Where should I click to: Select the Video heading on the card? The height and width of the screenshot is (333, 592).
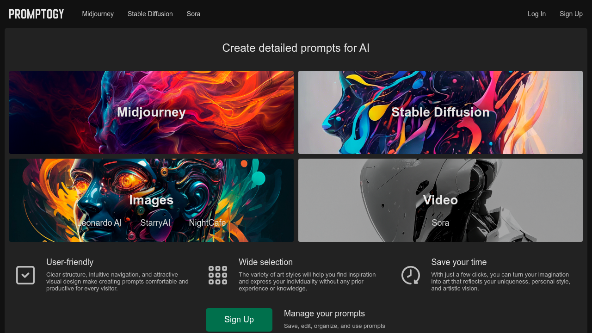440,200
